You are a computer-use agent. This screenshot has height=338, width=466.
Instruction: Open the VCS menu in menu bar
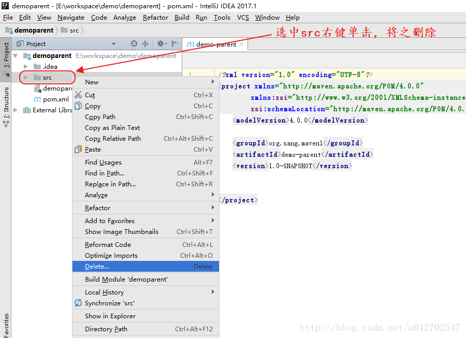243,17
